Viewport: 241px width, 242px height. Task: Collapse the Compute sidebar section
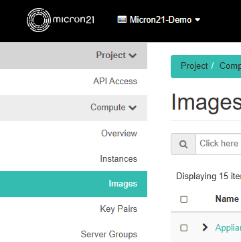coord(74,108)
